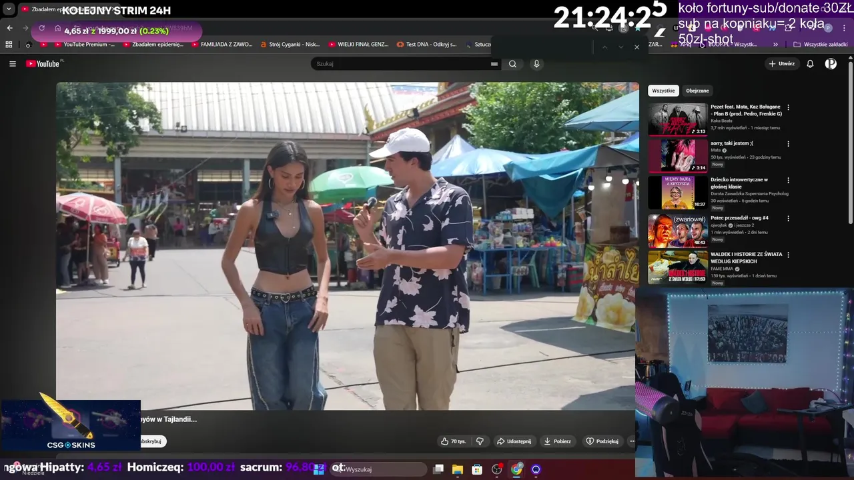Like the video with 70 tys. thumbs up
Image resolution: width=854 pixels, height=480 pixels.
click(x=454, y=441)
